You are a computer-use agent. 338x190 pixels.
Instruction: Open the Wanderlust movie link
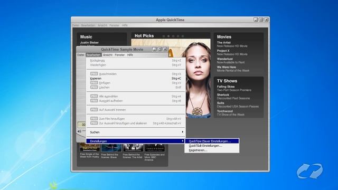click(x=225, y=59)
